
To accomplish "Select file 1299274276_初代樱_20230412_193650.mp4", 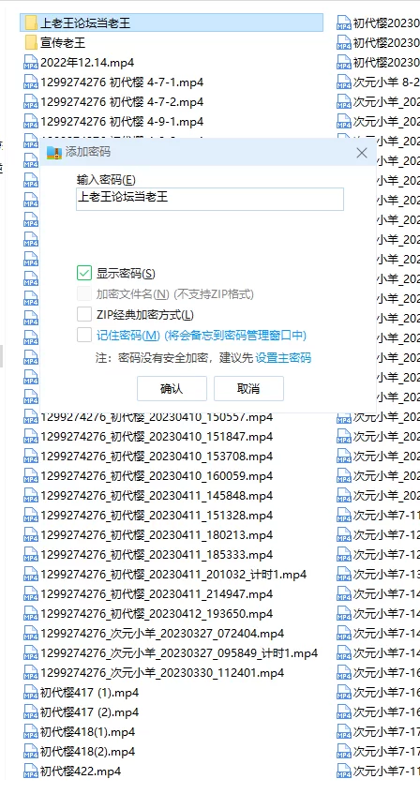I will tap(148, 613).
